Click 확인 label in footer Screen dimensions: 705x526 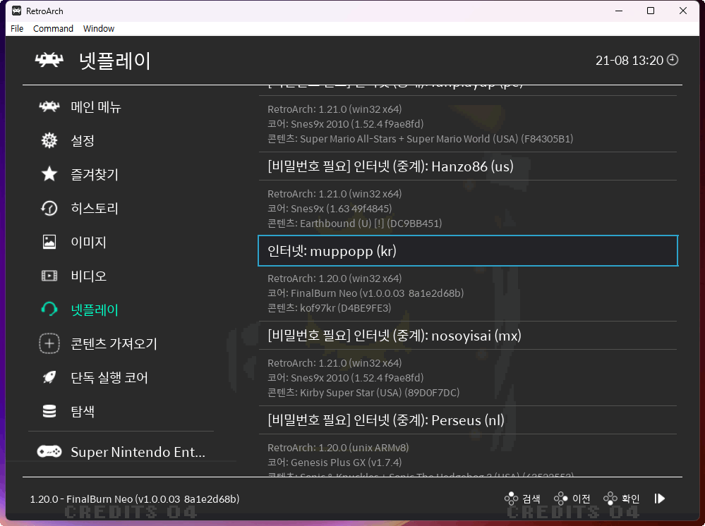pos(630,499)
